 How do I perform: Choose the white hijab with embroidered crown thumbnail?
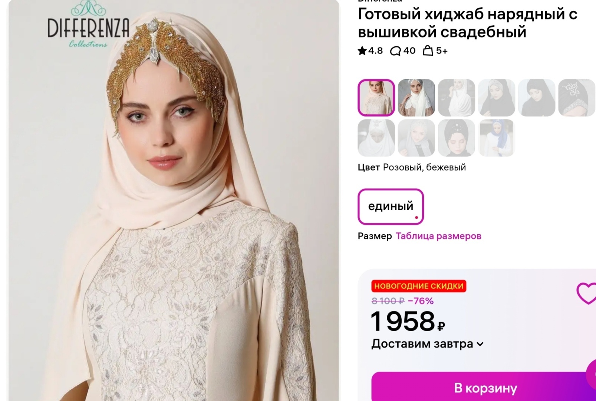click(x=376, y=138)
